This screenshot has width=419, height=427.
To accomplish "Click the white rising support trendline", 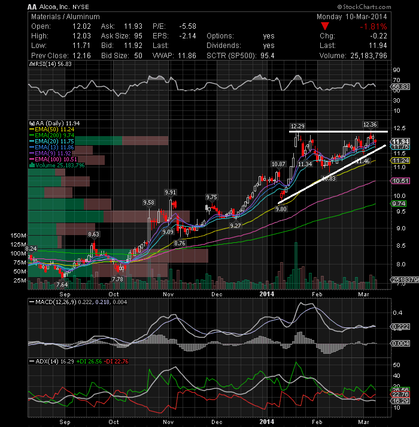I will [332, 175].
